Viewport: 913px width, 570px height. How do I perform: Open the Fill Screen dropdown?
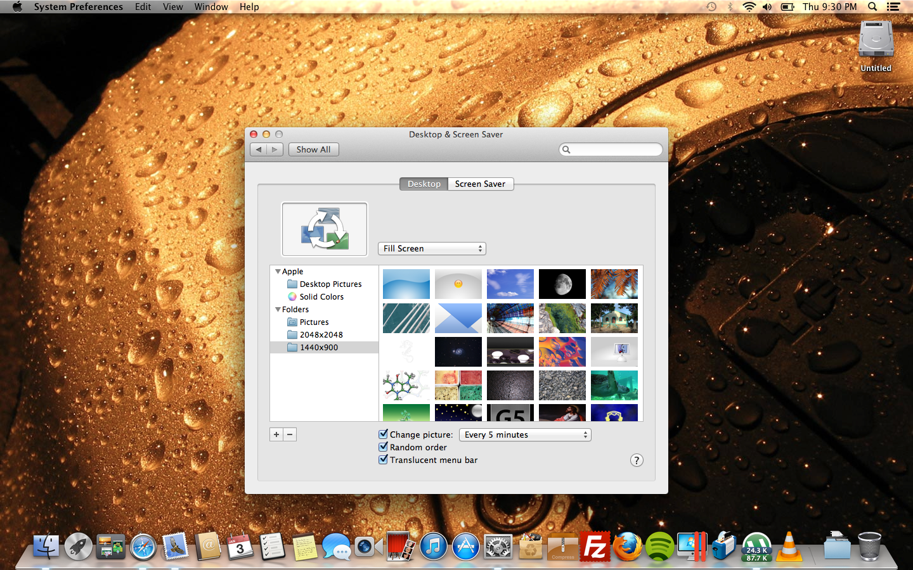tap(432, 248)
